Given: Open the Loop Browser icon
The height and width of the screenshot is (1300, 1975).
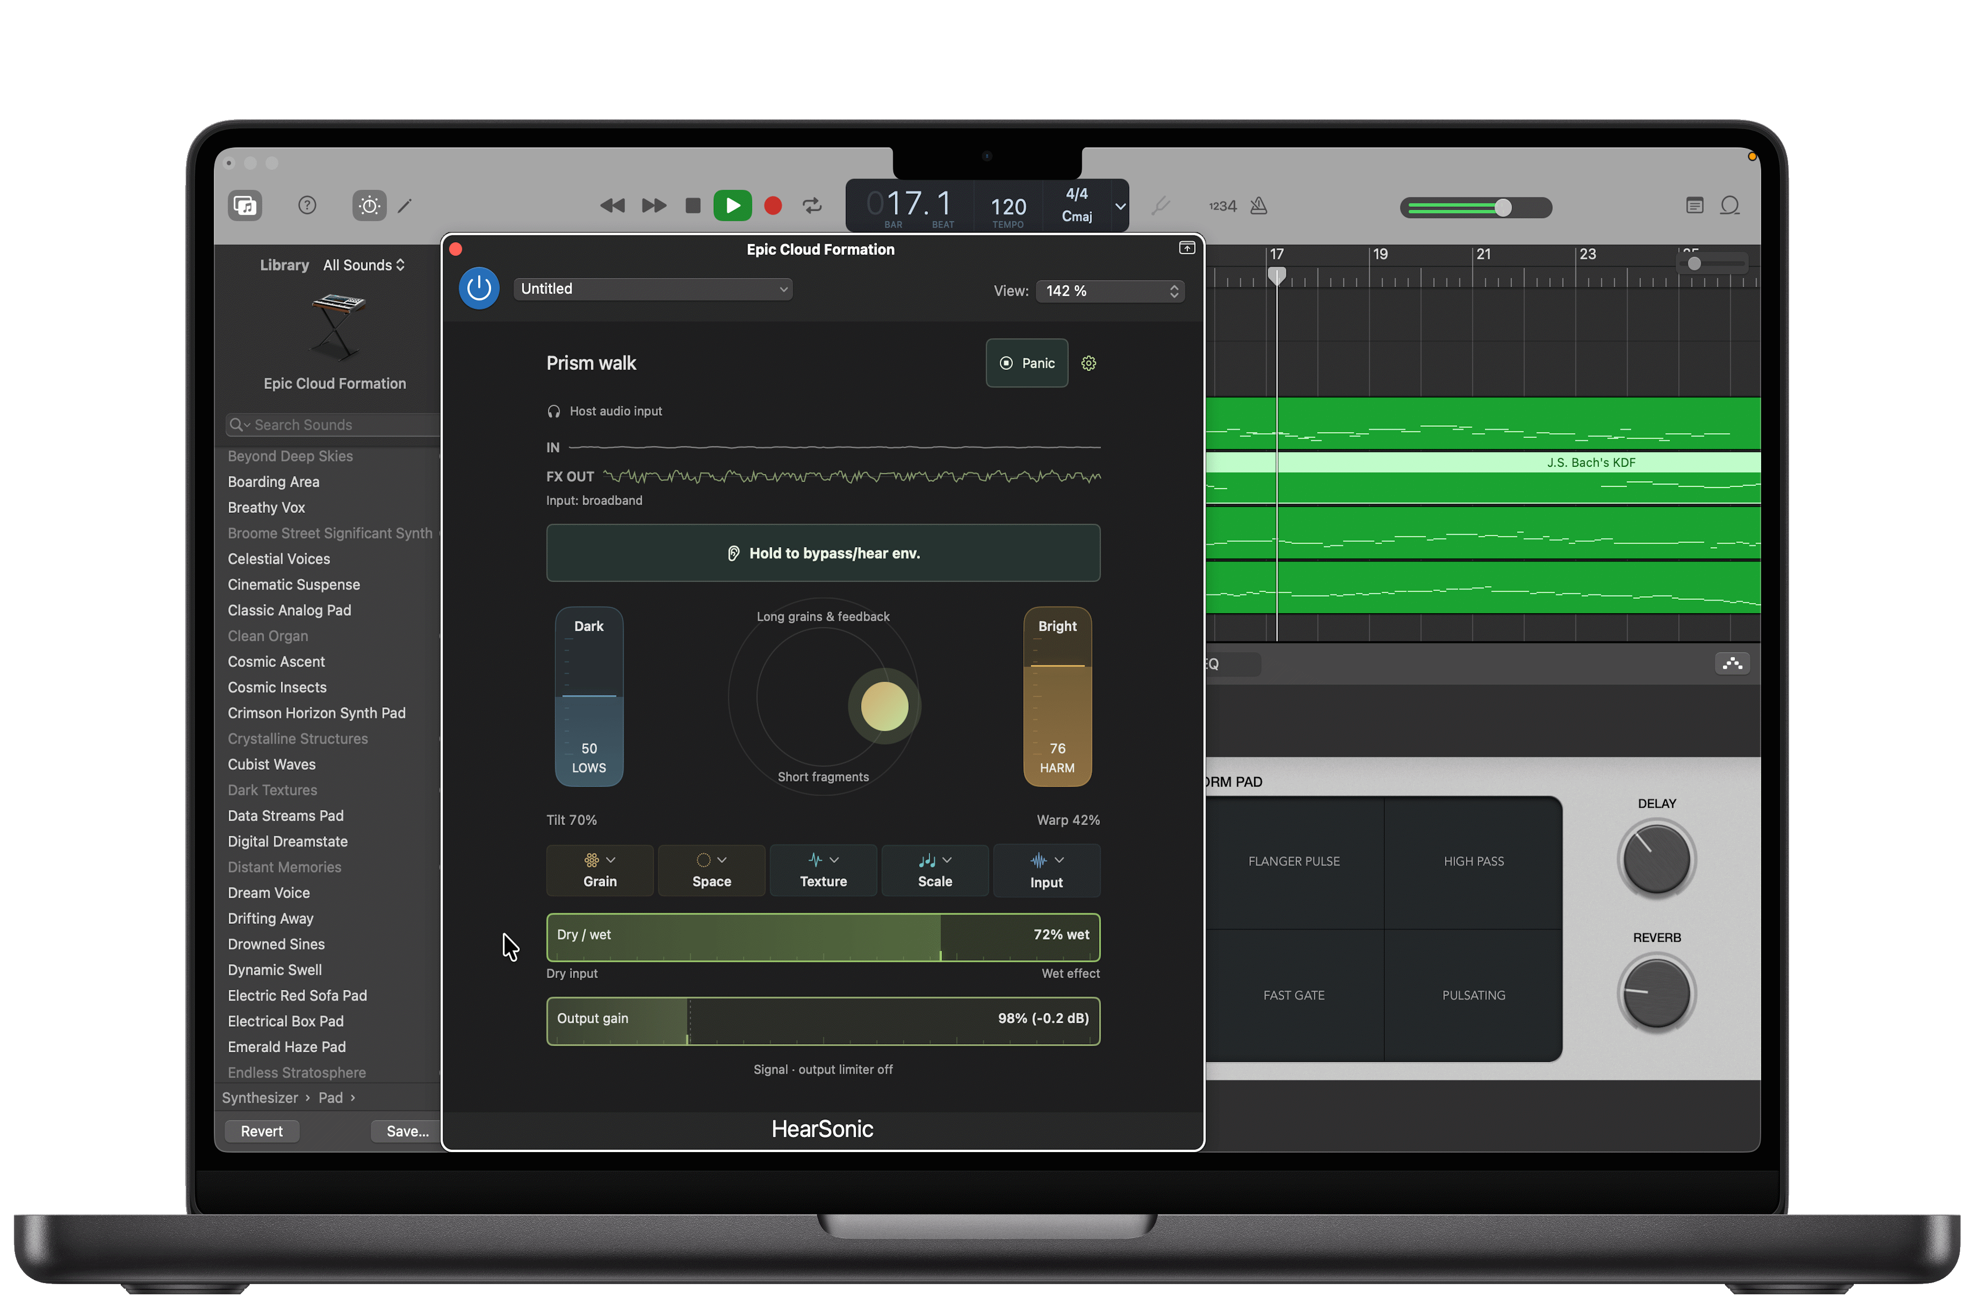Looking at the screenshot, I should tap(1730, 205).
